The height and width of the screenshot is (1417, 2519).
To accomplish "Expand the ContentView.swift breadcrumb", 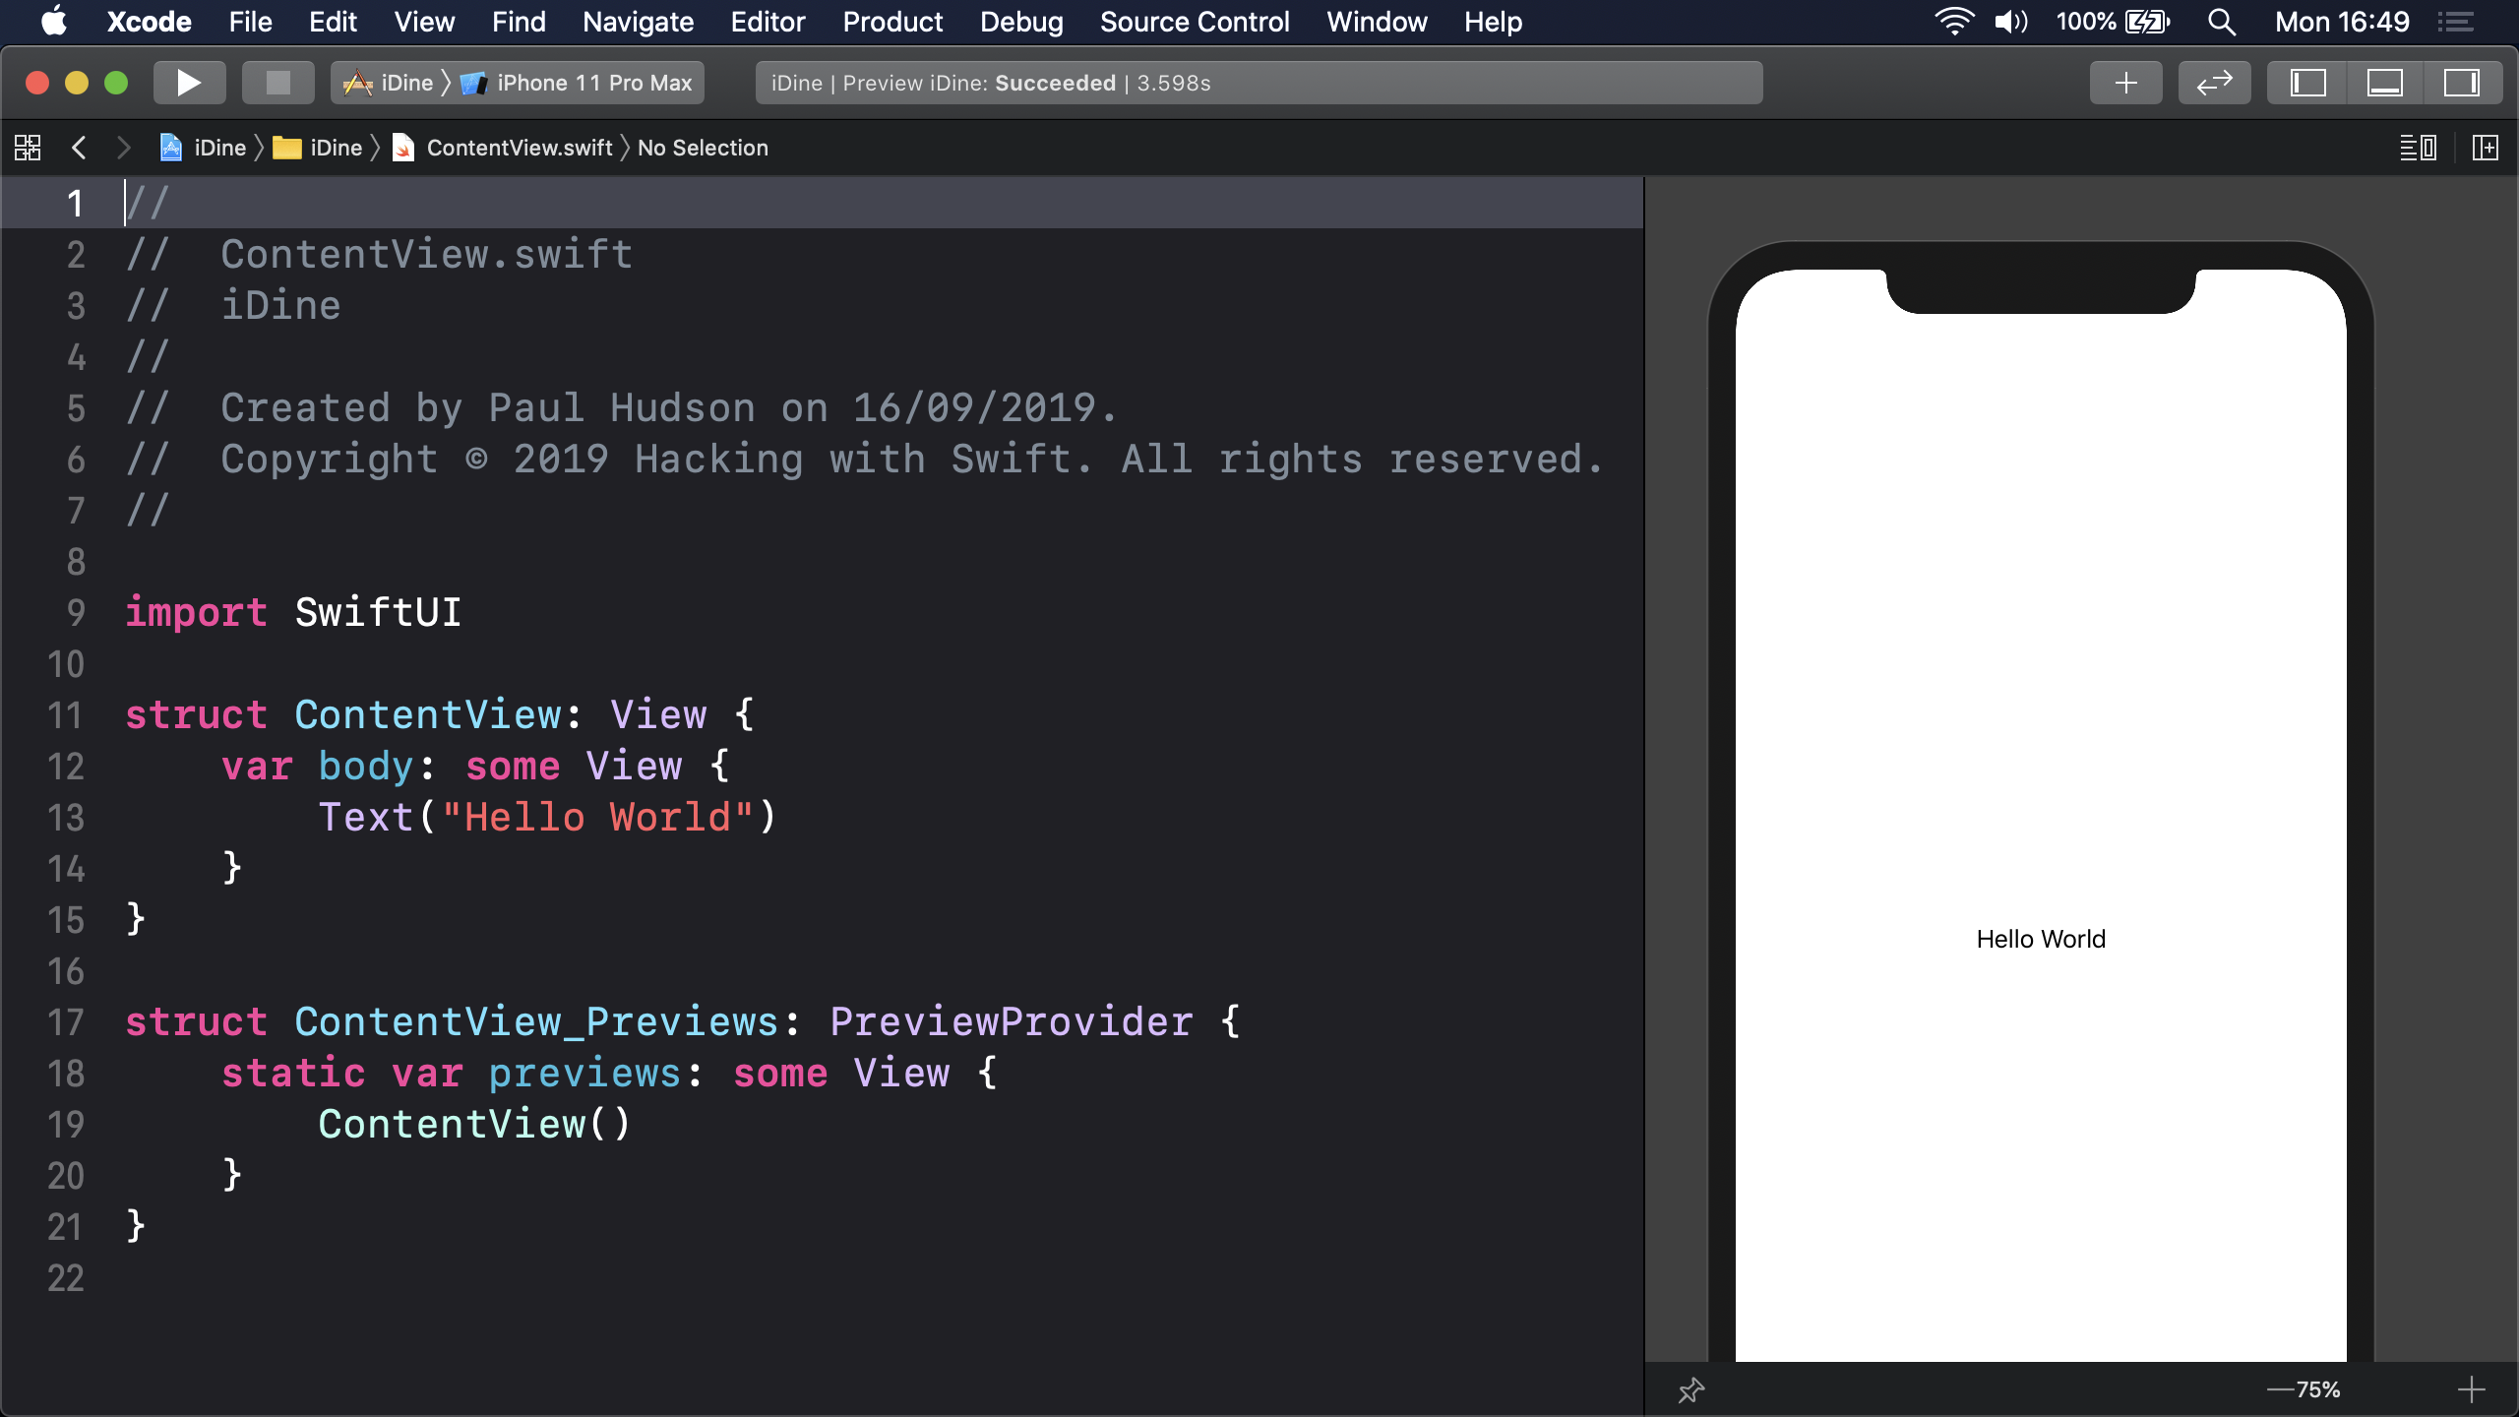I will (x=519, y=148).
